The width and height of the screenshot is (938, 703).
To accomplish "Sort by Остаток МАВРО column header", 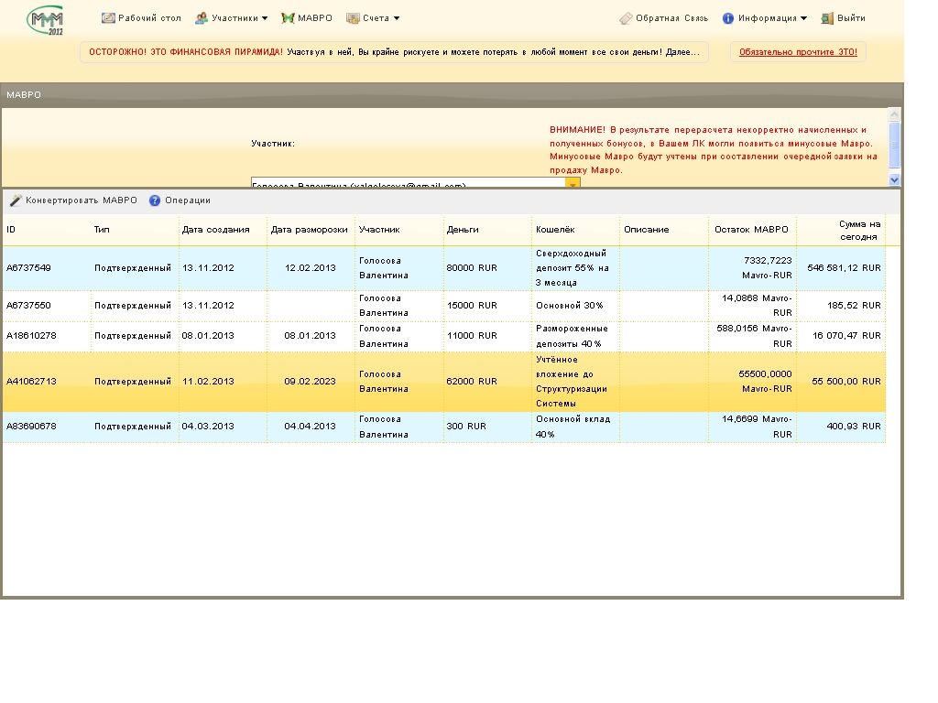I will pos(752,230).
